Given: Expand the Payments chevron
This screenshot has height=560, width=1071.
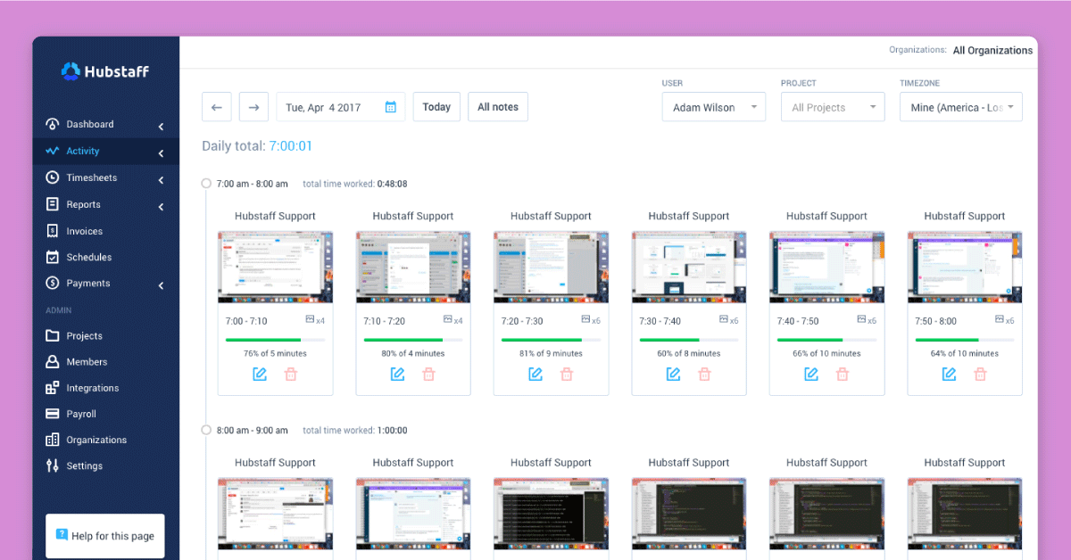Looking at the screenshot, I should [161, 285].
